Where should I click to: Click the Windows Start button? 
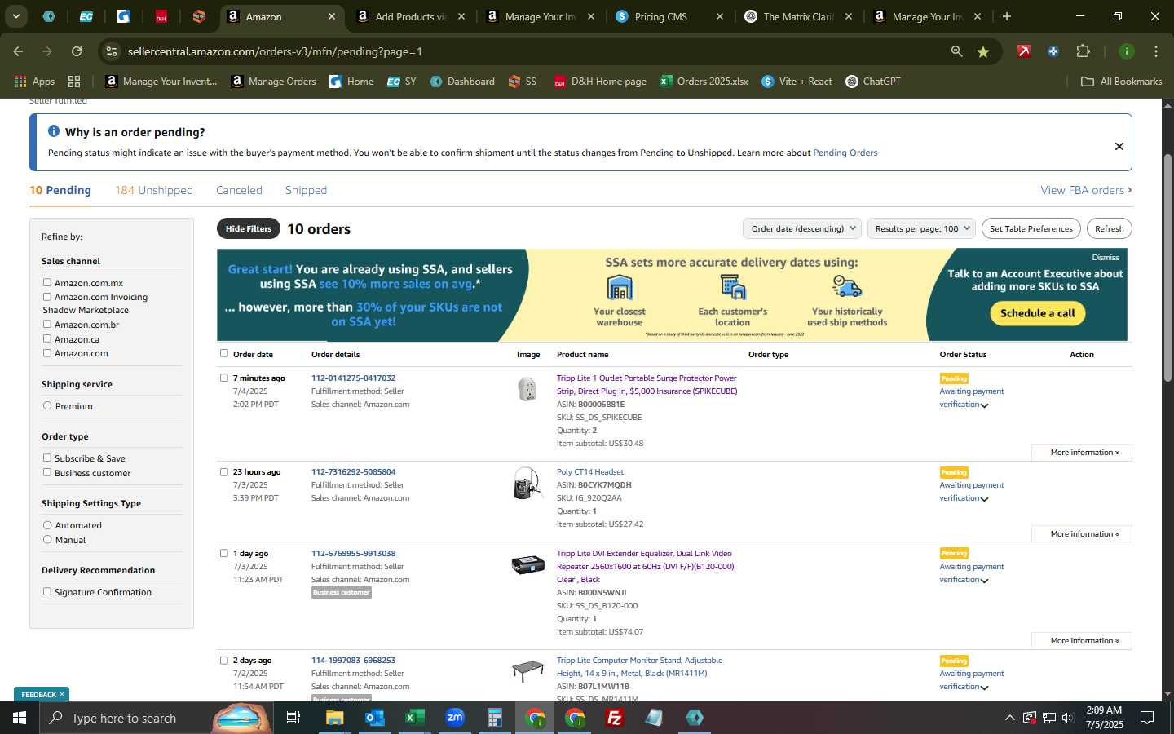(x=20, y=718)
